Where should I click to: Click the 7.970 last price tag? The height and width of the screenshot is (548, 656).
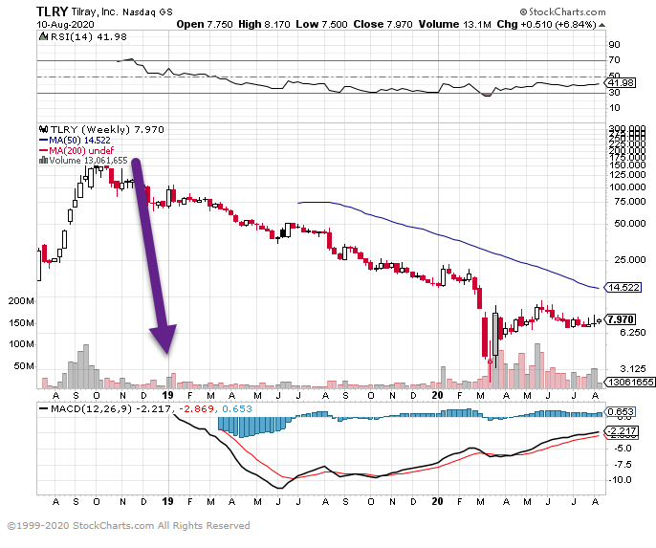621,319
